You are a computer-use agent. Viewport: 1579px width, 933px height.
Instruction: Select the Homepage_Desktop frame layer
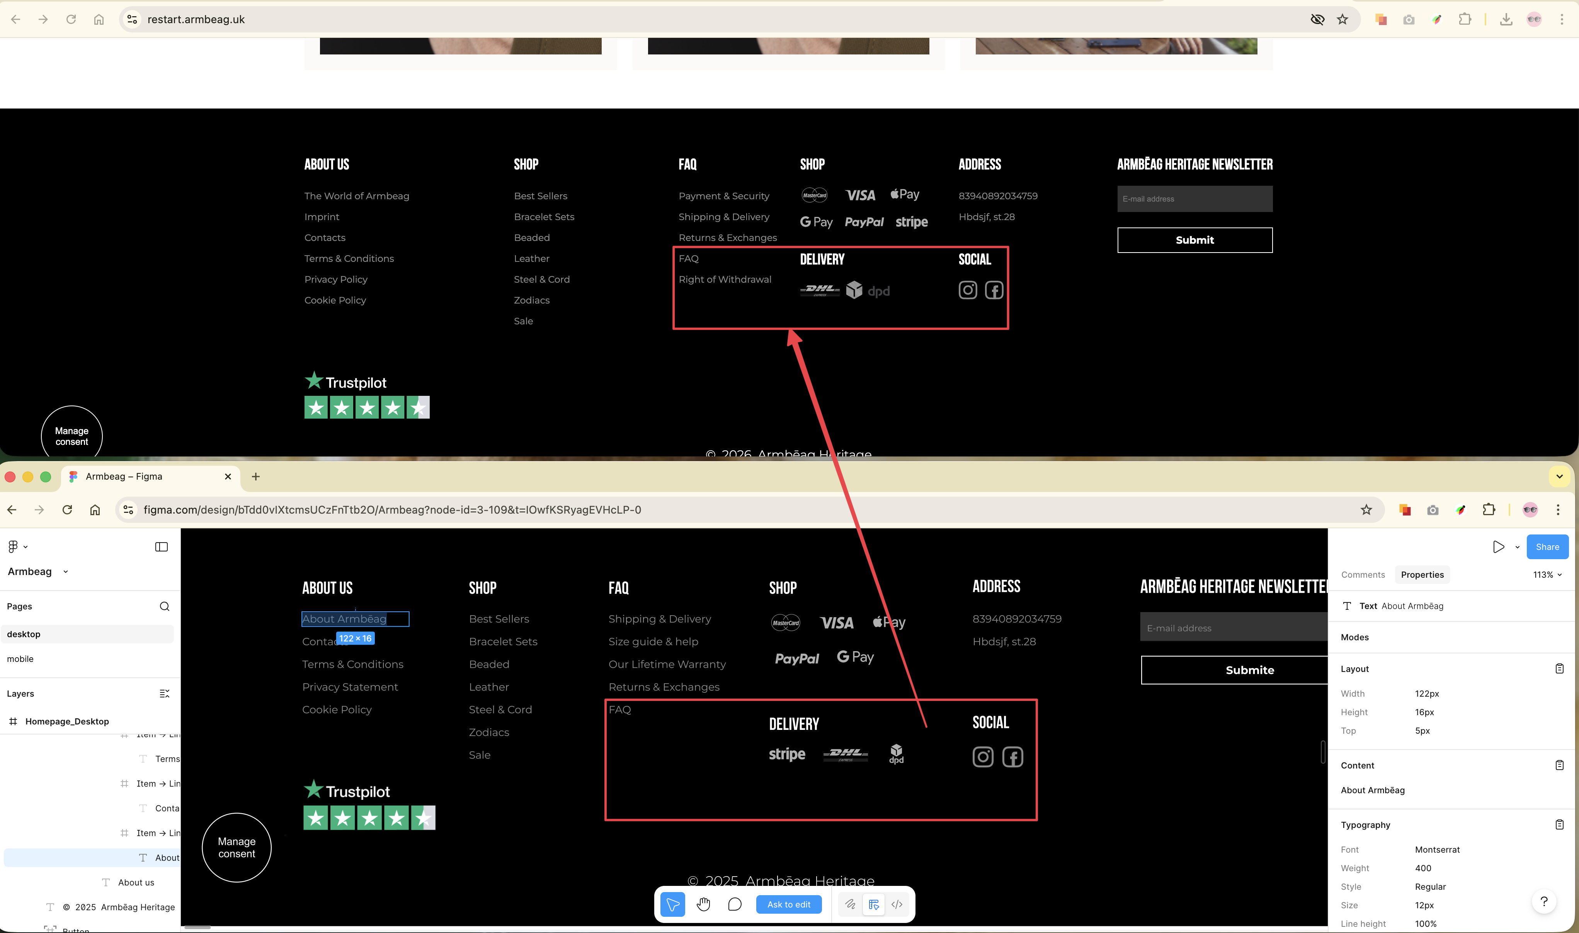67,721
